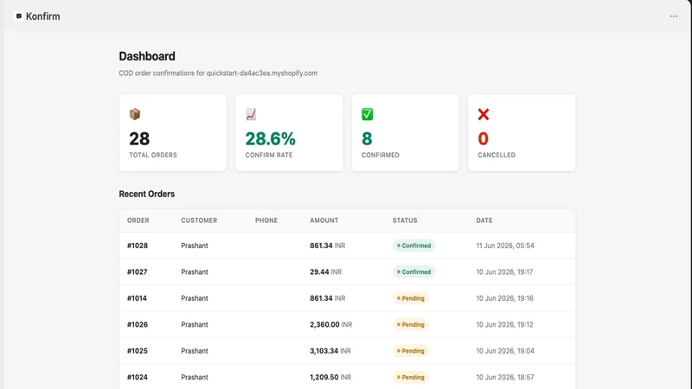
Task: Click the amount 29.44 INR
Action: 326,272
